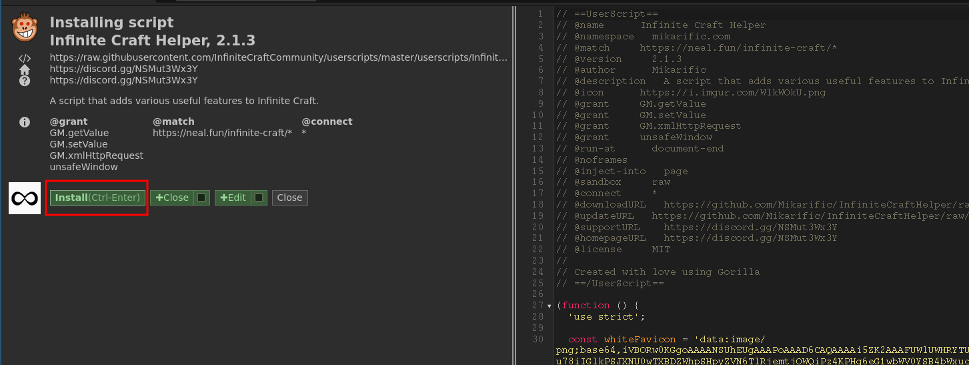969x365 pixels.
Task: Click the 'use strict' code line
Action: coord(607,317)
